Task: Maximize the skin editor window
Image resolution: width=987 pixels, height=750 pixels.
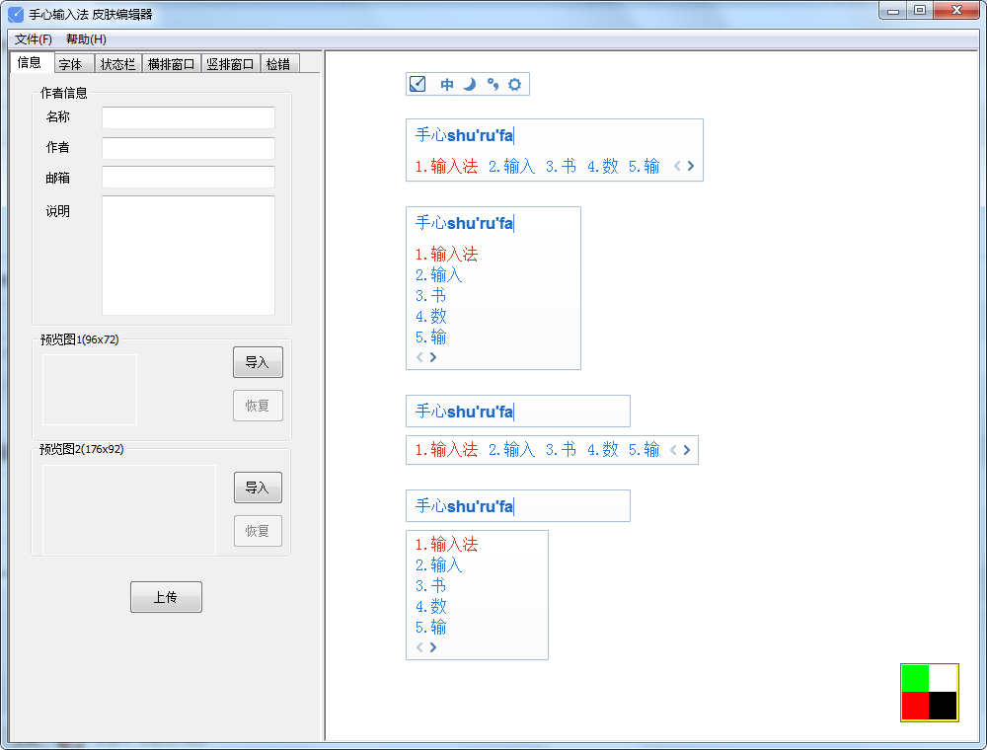Action: point(920,11)
